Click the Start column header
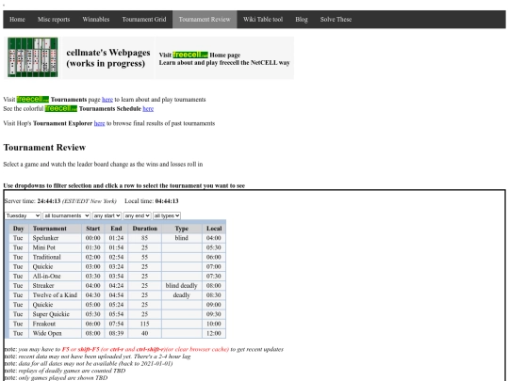This screenshot has height=381, width=509. 92,229
